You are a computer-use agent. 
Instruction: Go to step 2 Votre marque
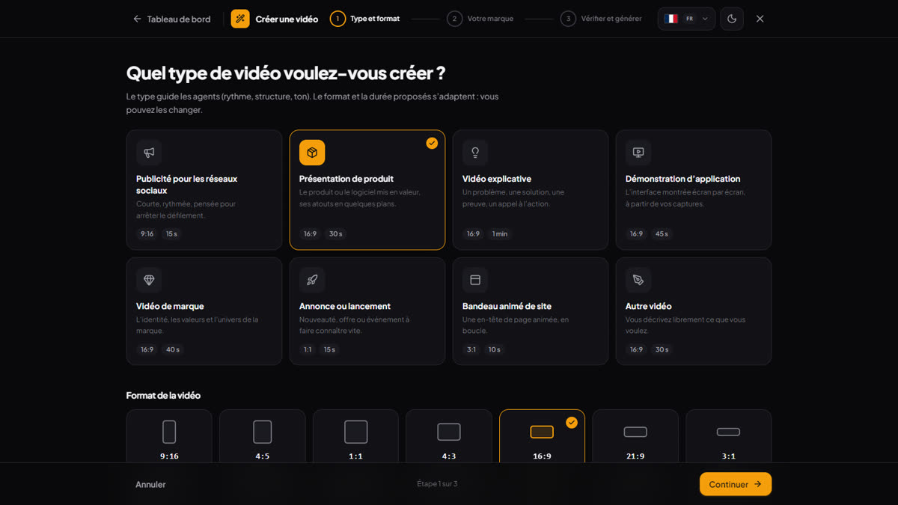(x=480, y=19)
